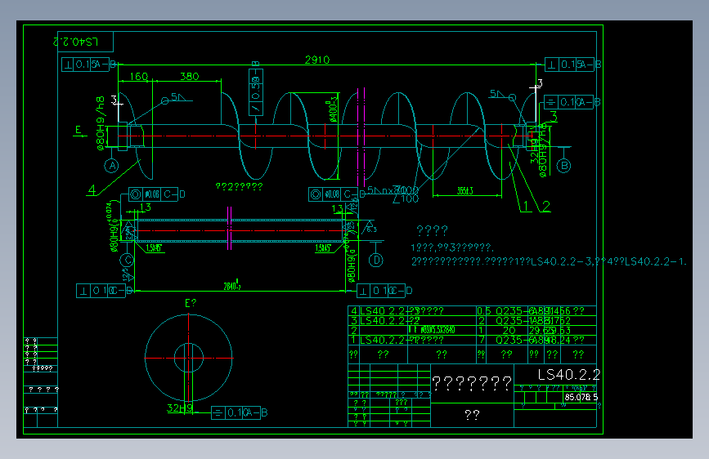Select the ???? notes heading

pyautogui.click(x=432, y=231)
